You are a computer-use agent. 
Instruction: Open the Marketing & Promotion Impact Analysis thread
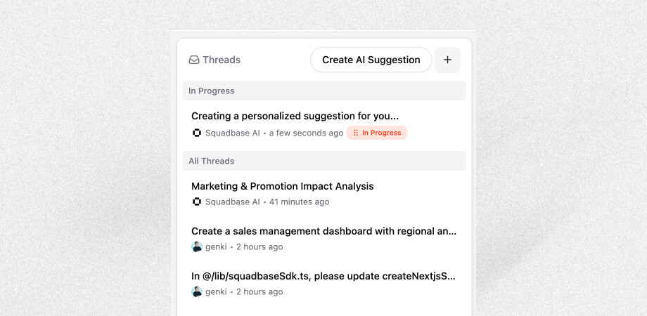click(283, 186)
